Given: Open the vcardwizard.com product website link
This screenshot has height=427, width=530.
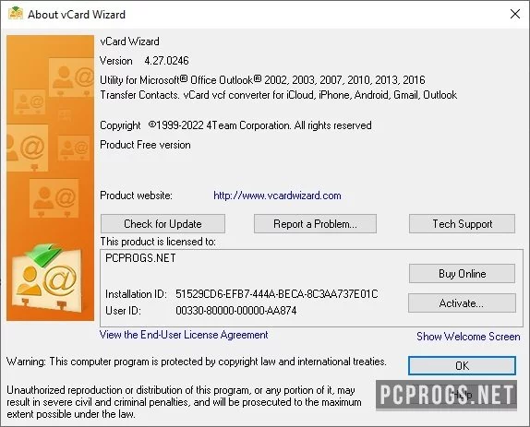Looking at the screenshot, I should (277, 196).
